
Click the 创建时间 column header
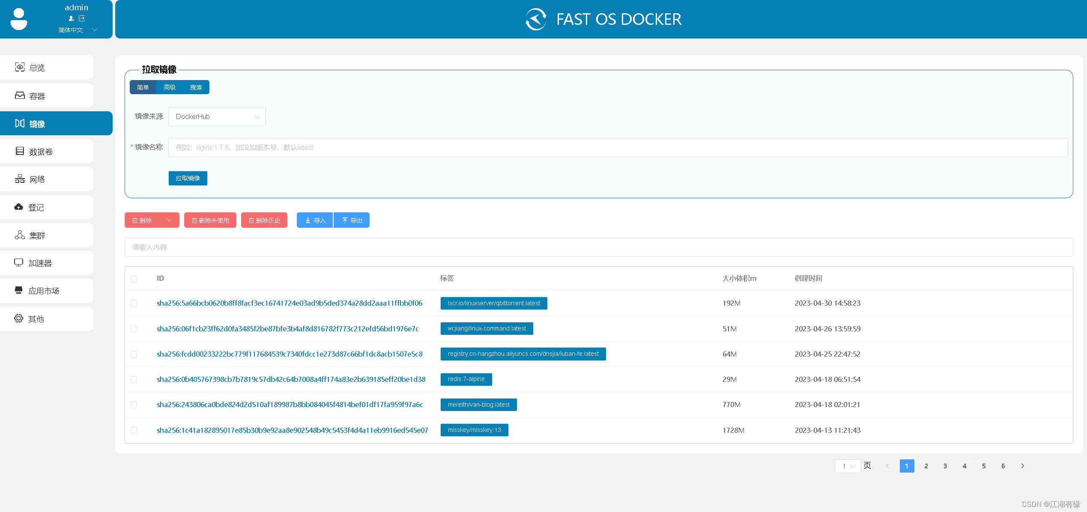point(809,278)
